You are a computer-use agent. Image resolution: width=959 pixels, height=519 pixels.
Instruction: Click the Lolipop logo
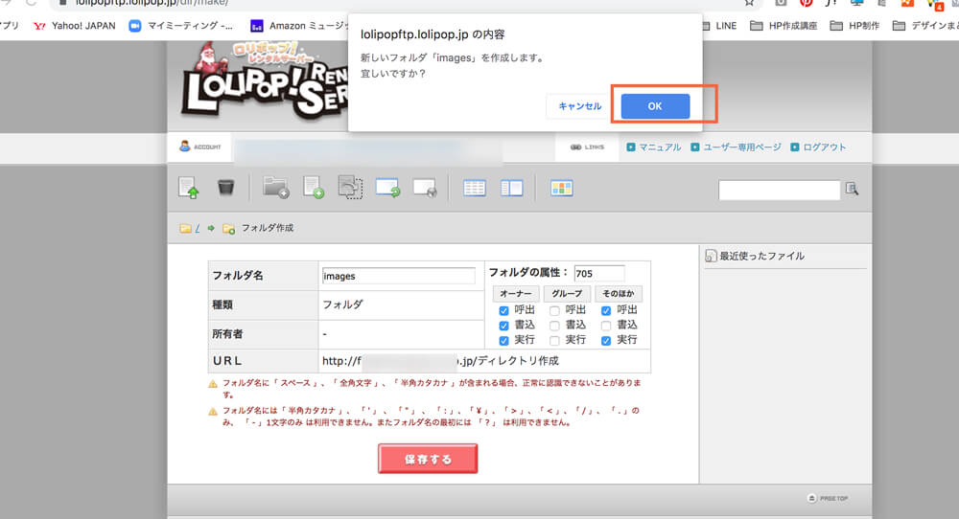click(x=265, y=79)
